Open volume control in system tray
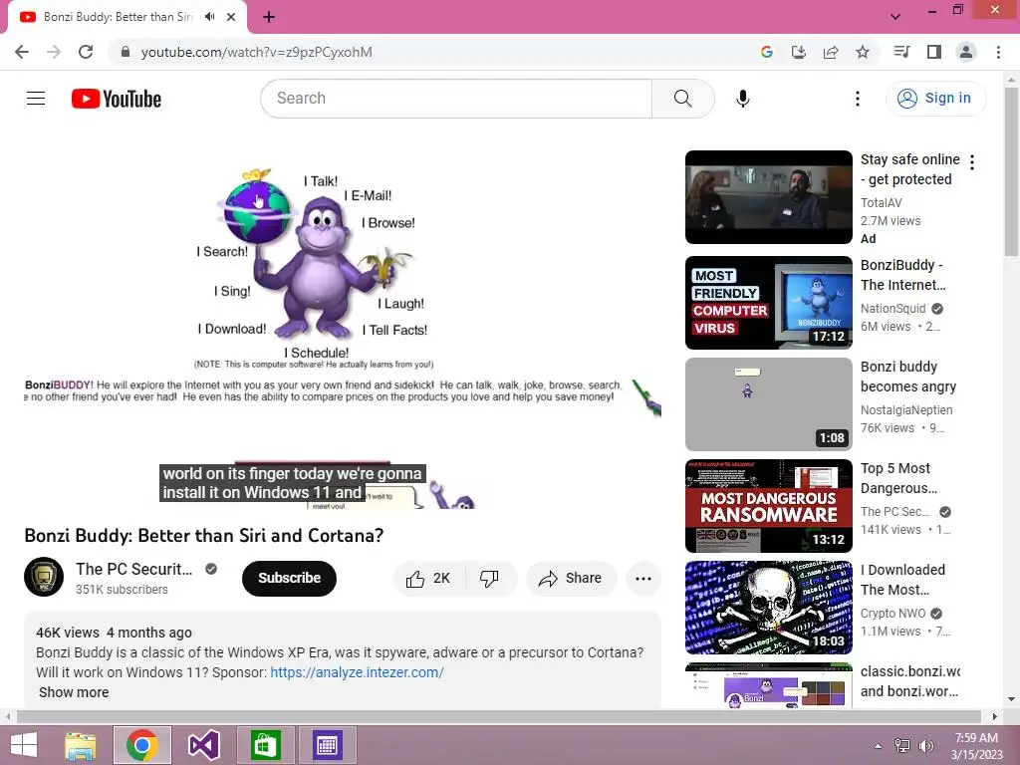Image resolution: width=1020 pixels, height=765 pixels. pyautogui.click(x=925, y=745)
